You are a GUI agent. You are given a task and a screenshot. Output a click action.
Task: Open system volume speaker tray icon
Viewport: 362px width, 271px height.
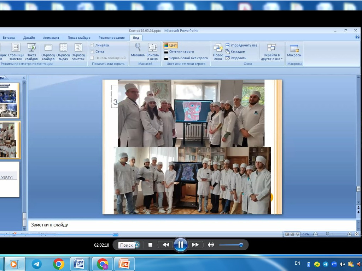coord(342,264)
